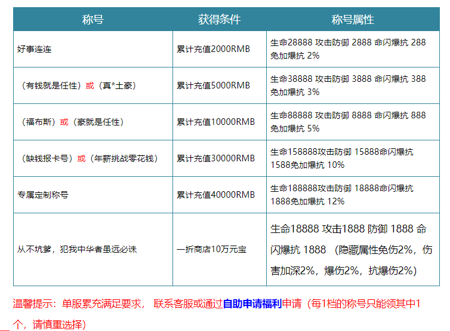Click the 生命18888 攻击1888 attribute cell
Viewport: 450px width, 331px height.
tap(353, 249)
